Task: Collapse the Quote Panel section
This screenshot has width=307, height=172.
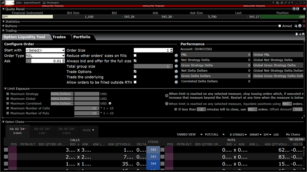Action: (x=3, y=9)
